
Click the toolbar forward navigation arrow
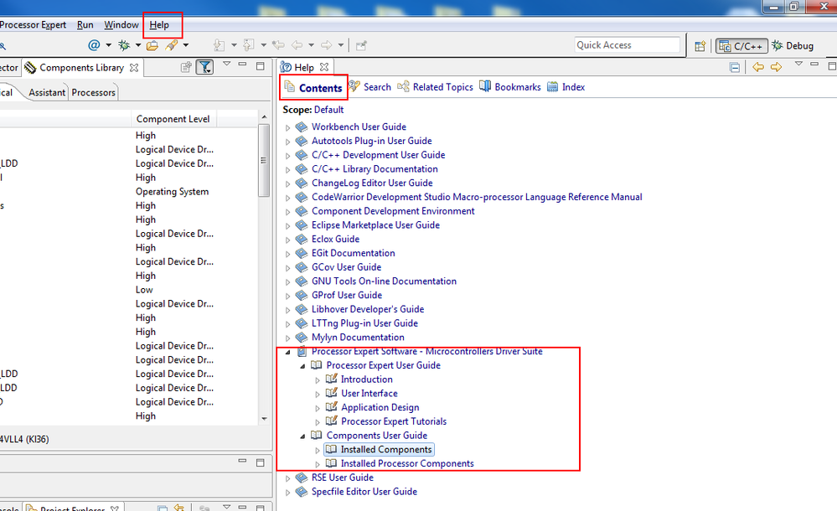point(327,45)
